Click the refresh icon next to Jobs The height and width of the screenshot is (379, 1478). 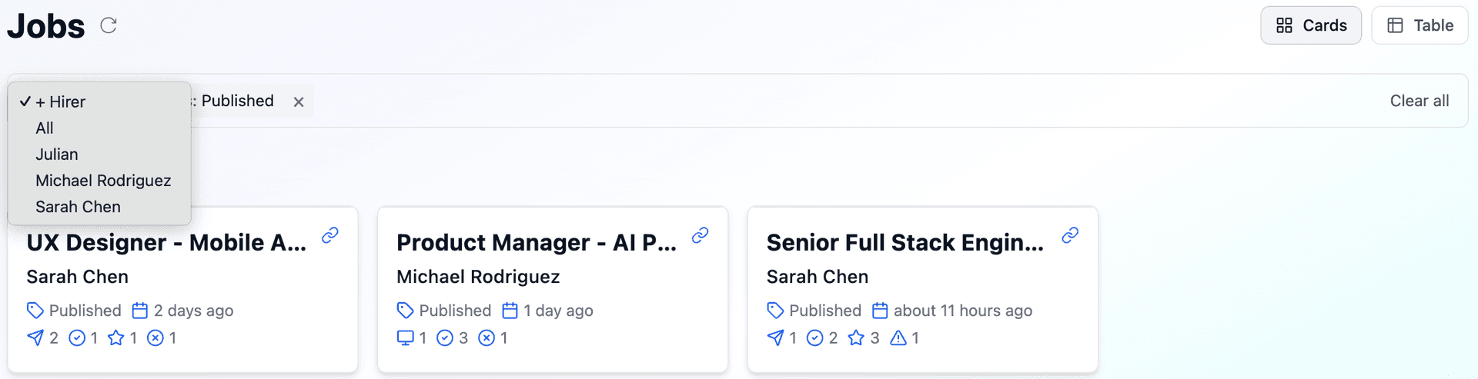[109, 25]
